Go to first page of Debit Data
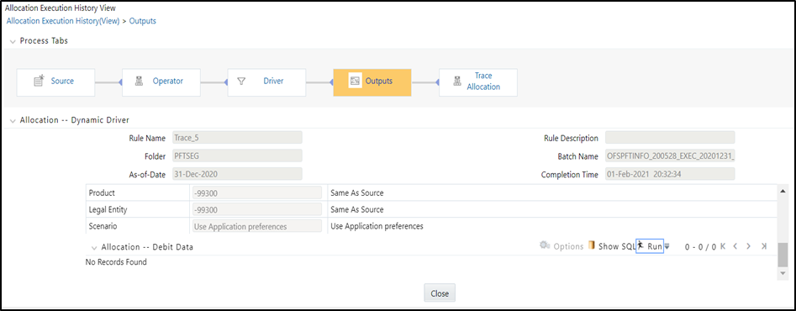This screenshot has width=796, height=311. point(723,246)
